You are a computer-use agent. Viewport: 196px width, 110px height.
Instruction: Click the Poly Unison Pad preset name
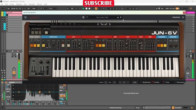click(102, 17)
